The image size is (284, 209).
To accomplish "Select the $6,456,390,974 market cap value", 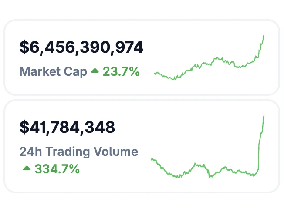I will point(81,47).
